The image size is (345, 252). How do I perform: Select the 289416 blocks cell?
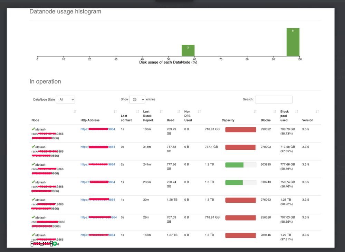(x=266, y=235)
